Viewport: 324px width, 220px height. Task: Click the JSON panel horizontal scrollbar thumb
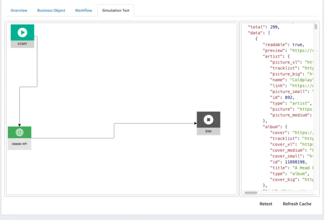point(250,192)
